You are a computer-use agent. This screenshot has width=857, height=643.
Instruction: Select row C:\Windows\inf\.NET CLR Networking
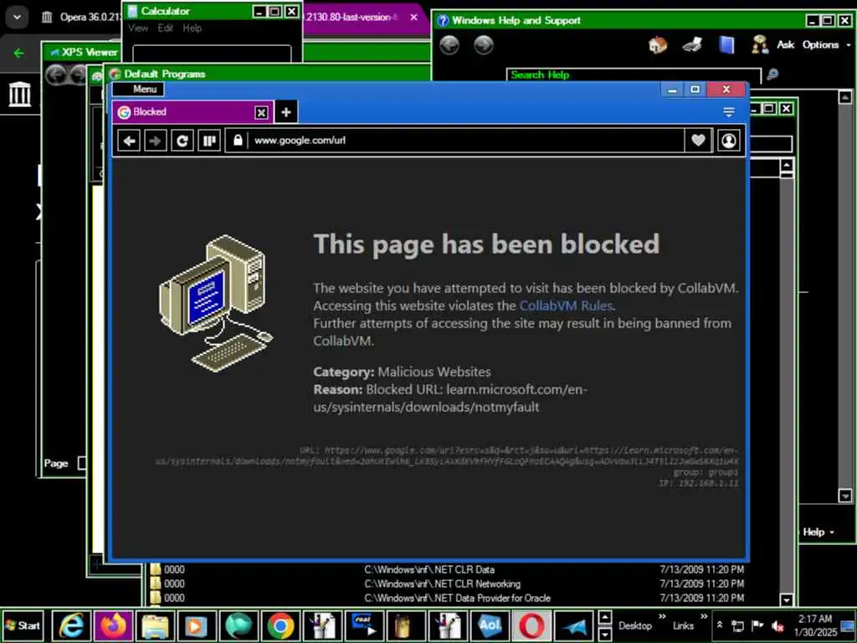[448, 584]
